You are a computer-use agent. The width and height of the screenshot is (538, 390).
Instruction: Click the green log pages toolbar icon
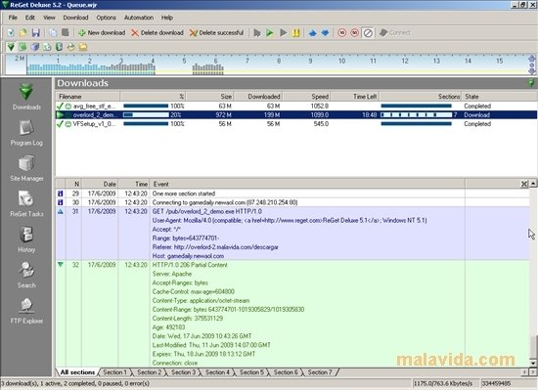(x=23, y=47)
